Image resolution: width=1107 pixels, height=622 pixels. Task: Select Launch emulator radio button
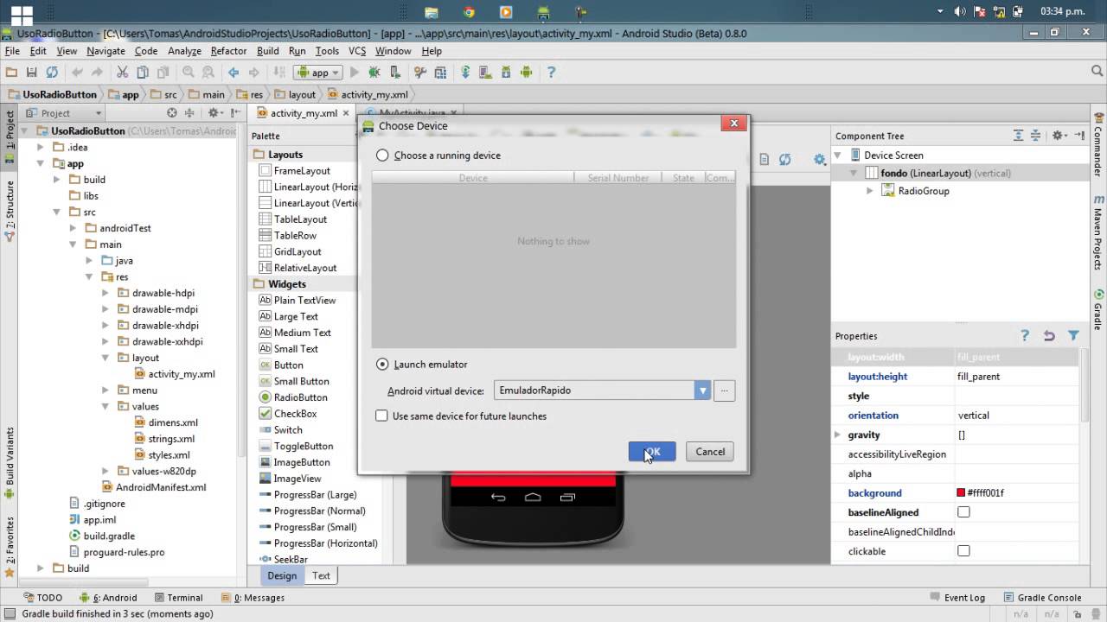382,365
